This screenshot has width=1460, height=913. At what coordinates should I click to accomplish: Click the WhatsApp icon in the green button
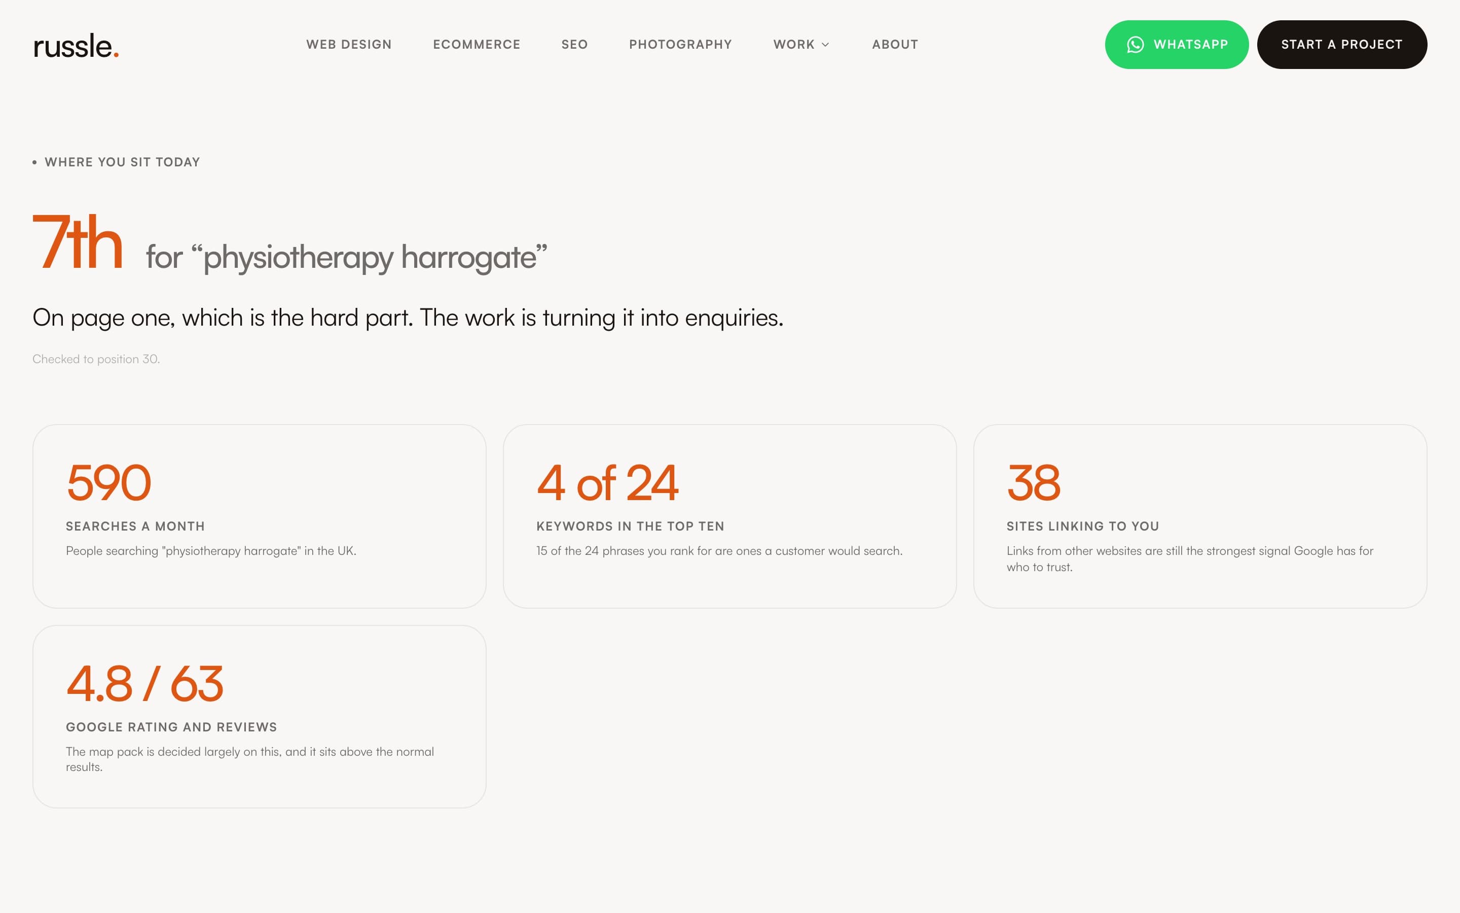1136,45
